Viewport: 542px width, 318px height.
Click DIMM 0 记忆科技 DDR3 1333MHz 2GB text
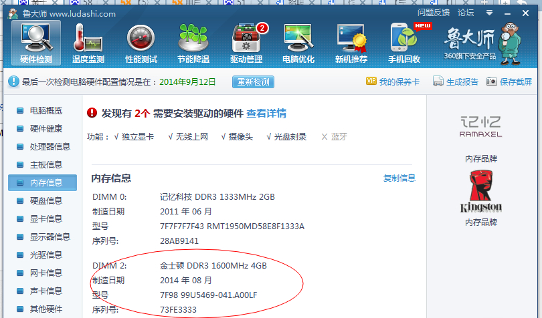coord(217,197)
